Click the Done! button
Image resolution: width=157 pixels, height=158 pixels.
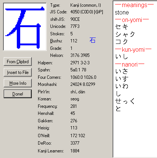tap(18, 94)
